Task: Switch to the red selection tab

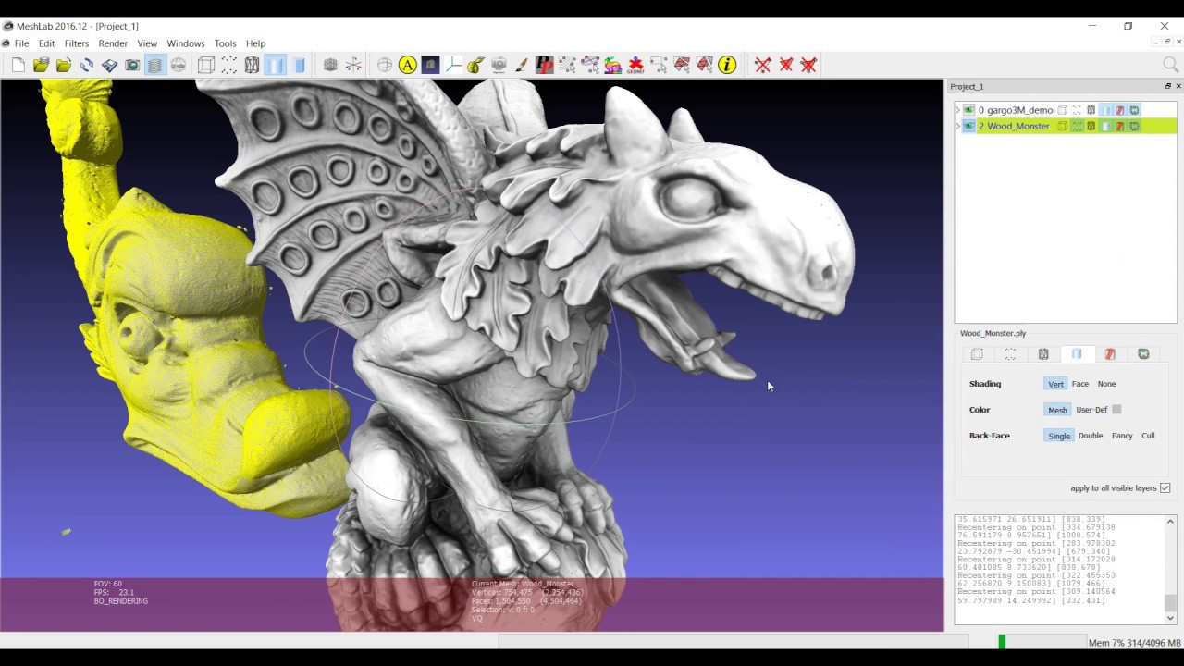Action: point(1110,354)
